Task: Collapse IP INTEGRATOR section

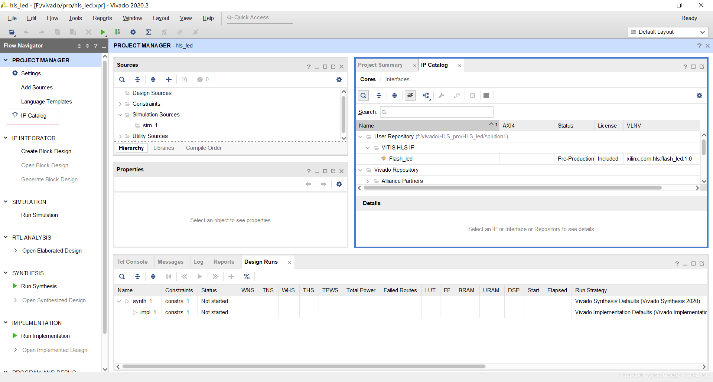Action: (6, 138)
